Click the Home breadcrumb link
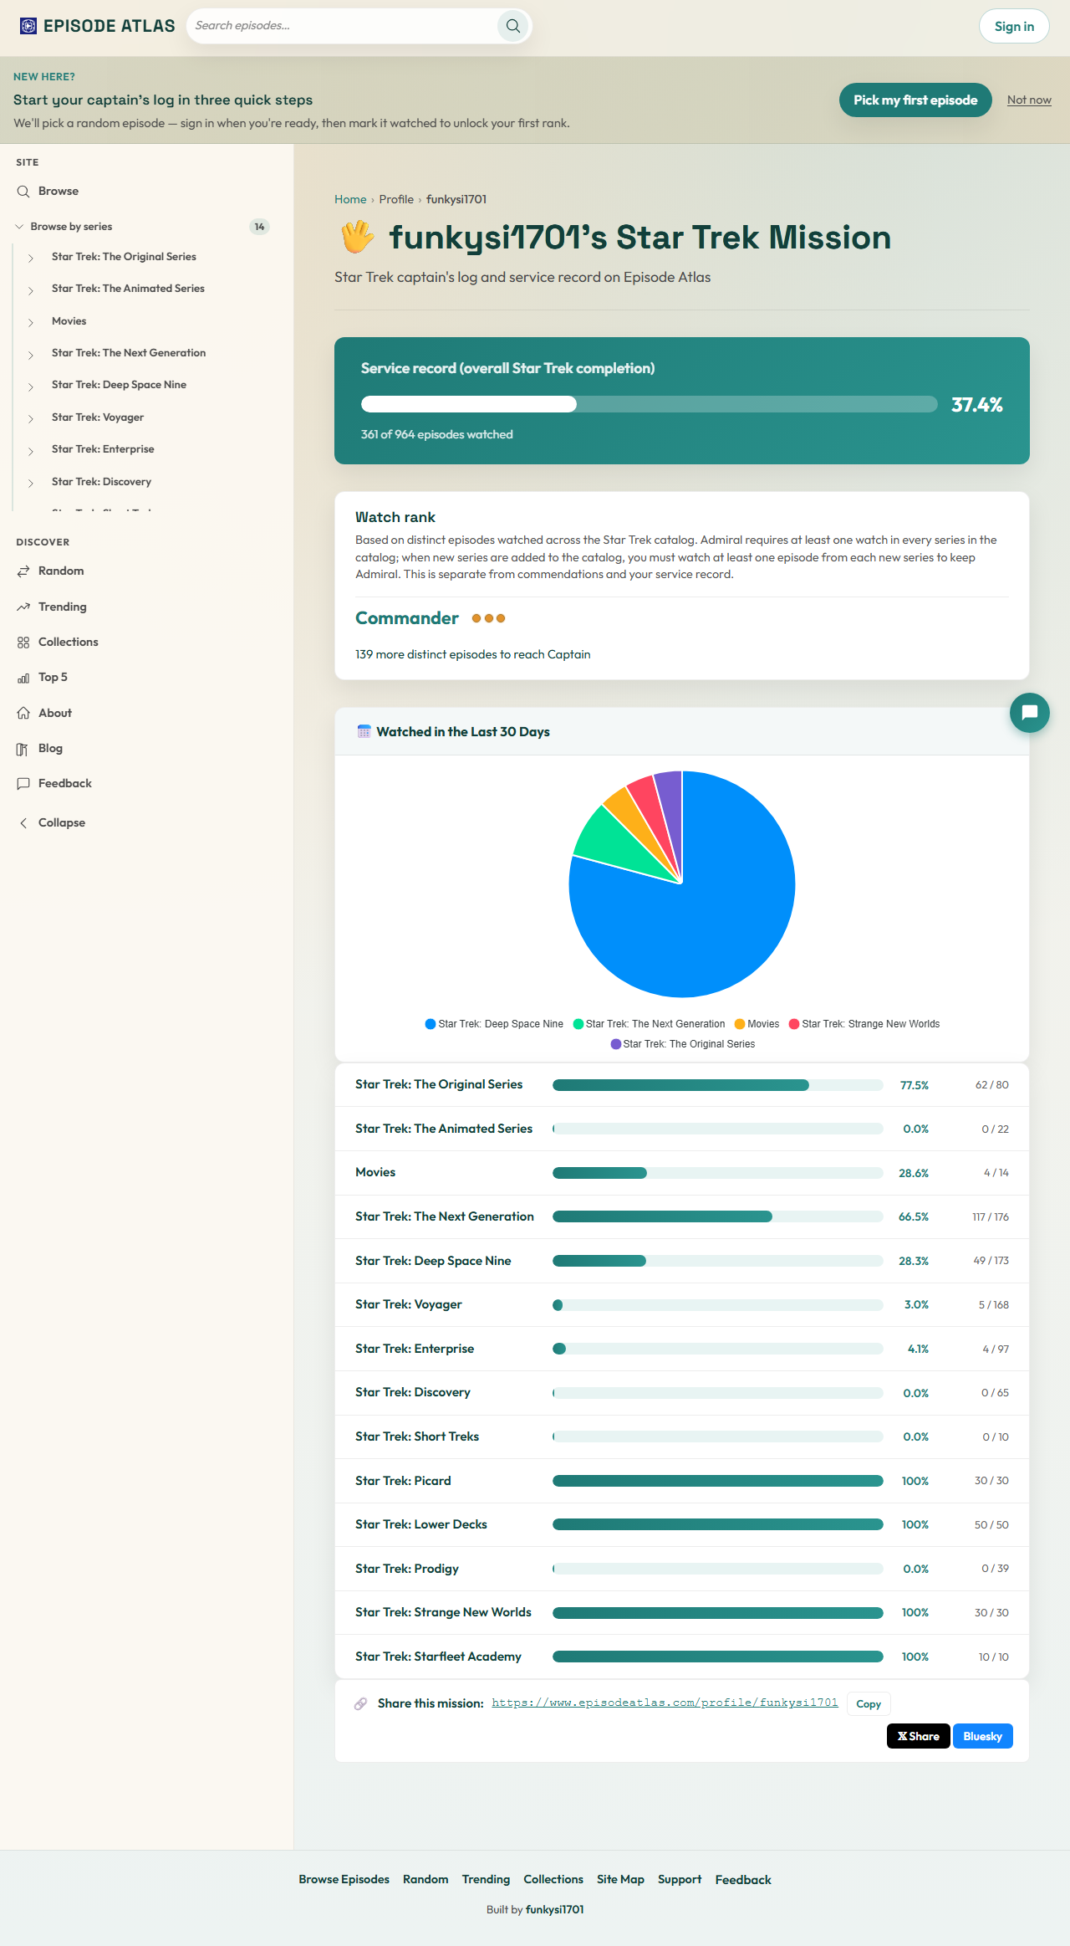 350,199
